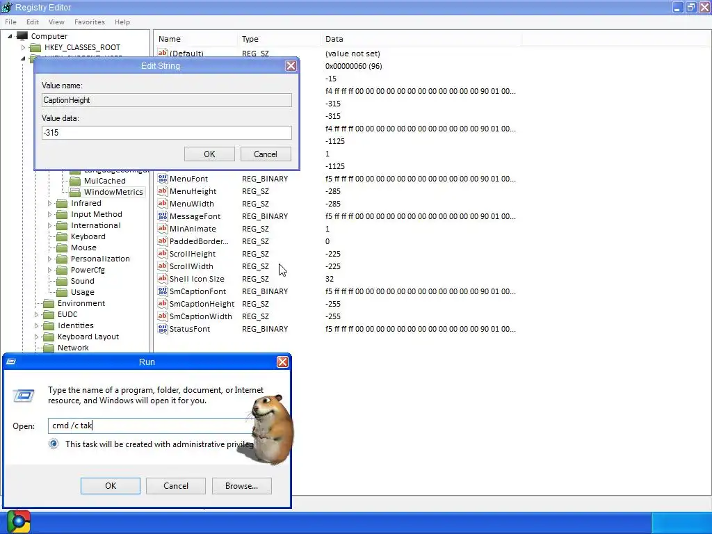Click the Input Method folder icon
This screenshot has height=534, width=712.
[x=62, y=214]
